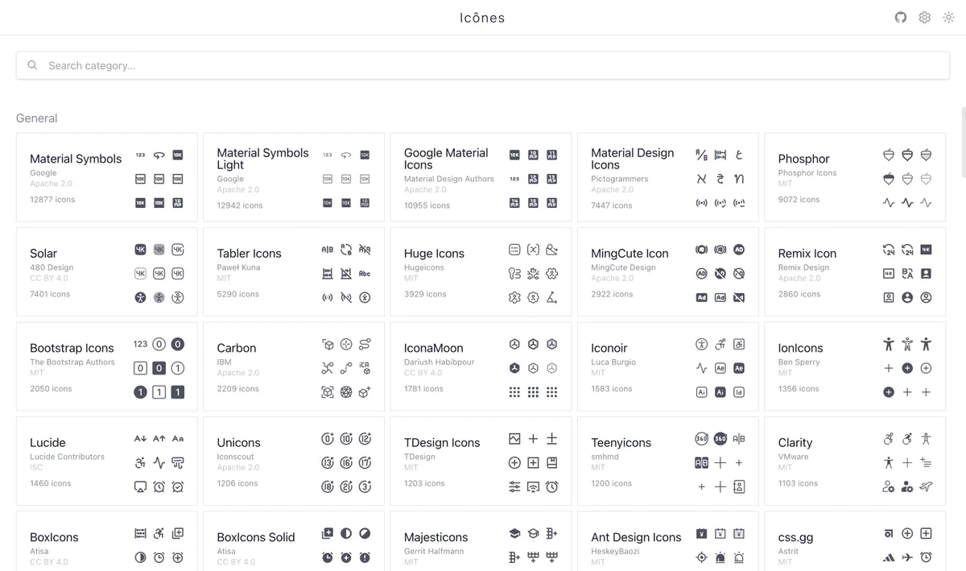Click the IconaMoon collection title
Image resolution: width=966 pixels, height=571 pixels.
pyautogui.click(x=433, y=348)
